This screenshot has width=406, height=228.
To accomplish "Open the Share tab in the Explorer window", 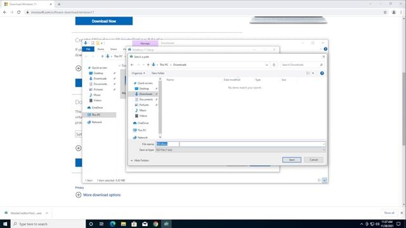I will [x=114, y=49].
